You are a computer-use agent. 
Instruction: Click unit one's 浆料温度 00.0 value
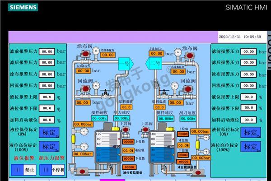126,107
